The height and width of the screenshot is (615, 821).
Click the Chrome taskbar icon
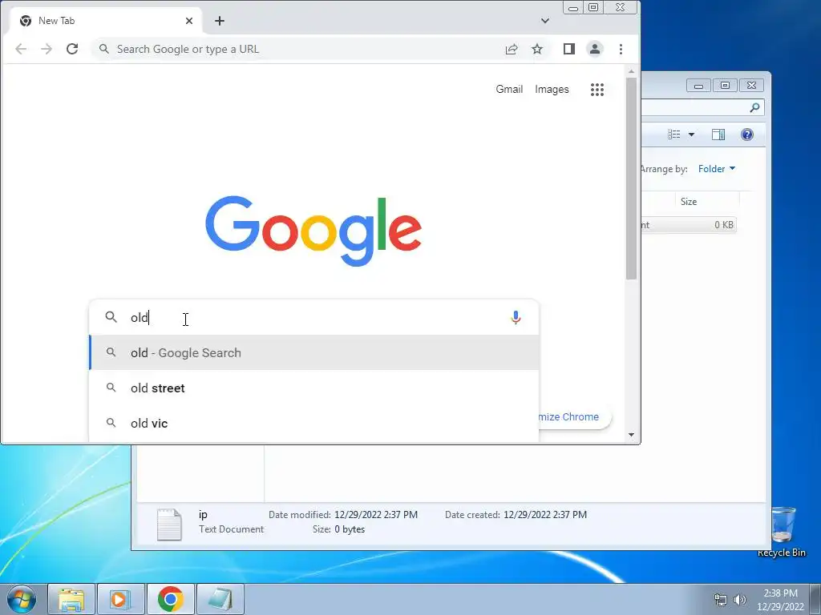pos(171,599)
